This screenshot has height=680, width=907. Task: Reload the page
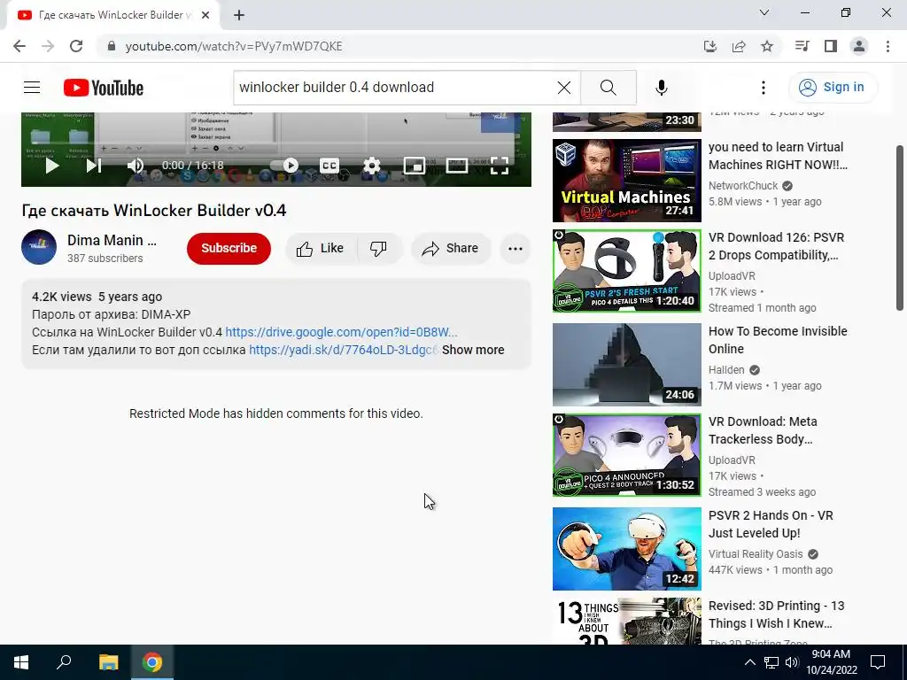76,46
